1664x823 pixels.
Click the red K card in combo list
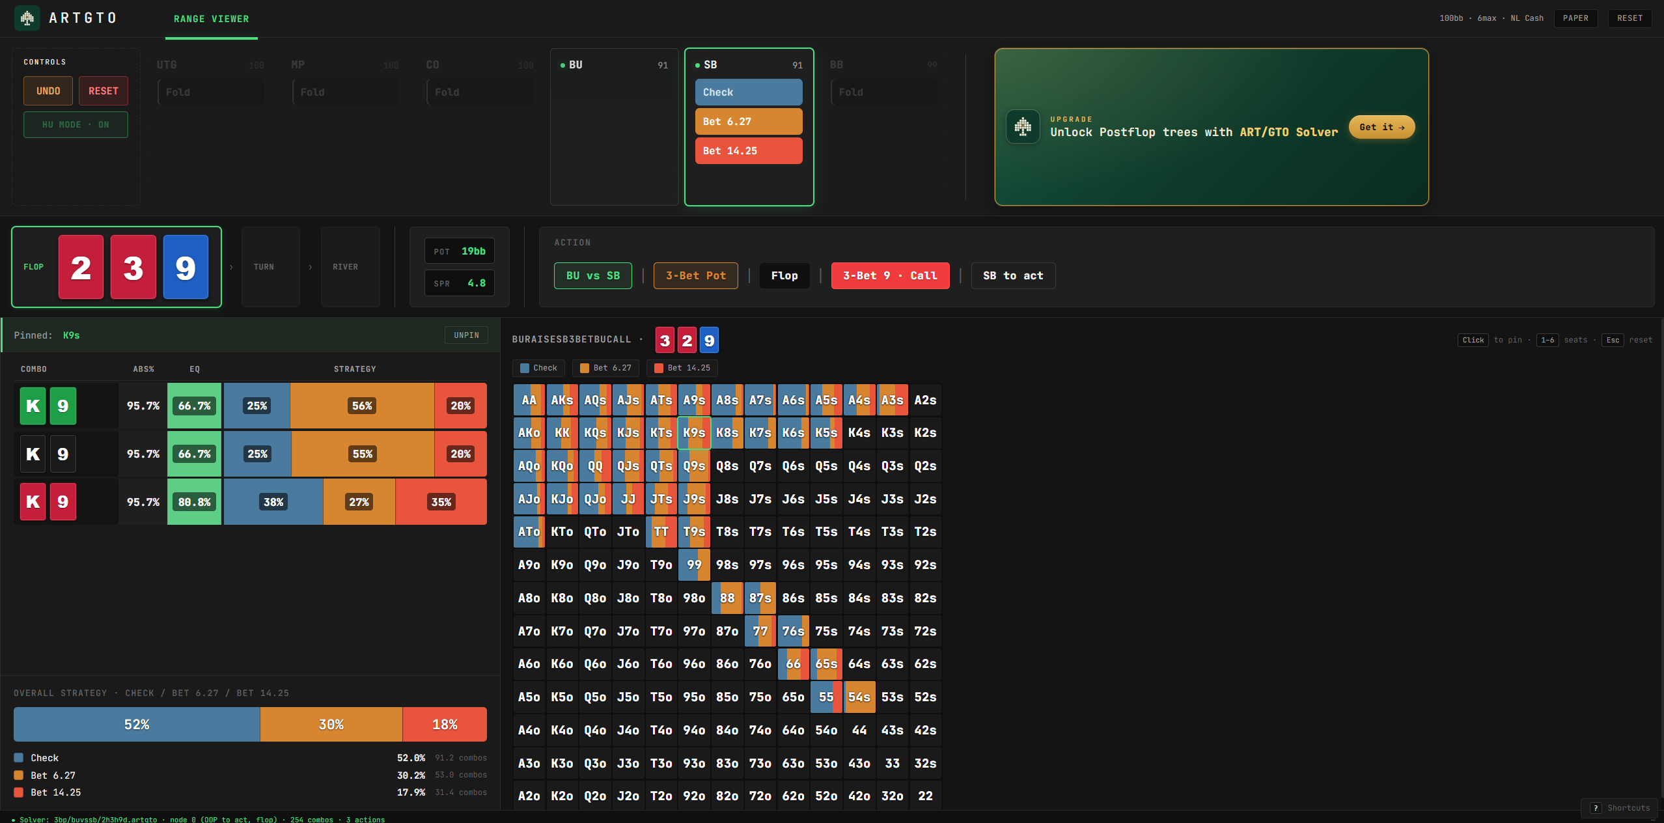click(x=33, y=502)
